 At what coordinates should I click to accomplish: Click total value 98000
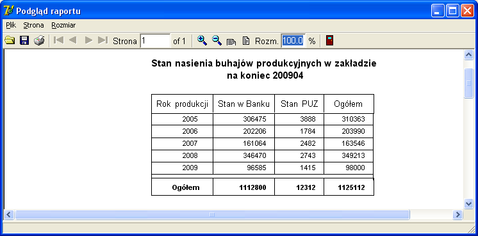coord(355,168)
